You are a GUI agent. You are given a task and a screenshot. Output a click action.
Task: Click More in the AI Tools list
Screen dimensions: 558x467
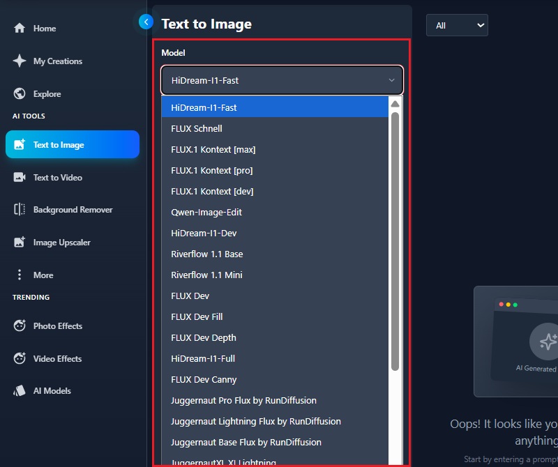[x=43, y=275]
